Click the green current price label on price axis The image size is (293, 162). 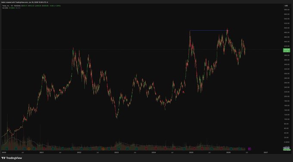tap(287, 50)
